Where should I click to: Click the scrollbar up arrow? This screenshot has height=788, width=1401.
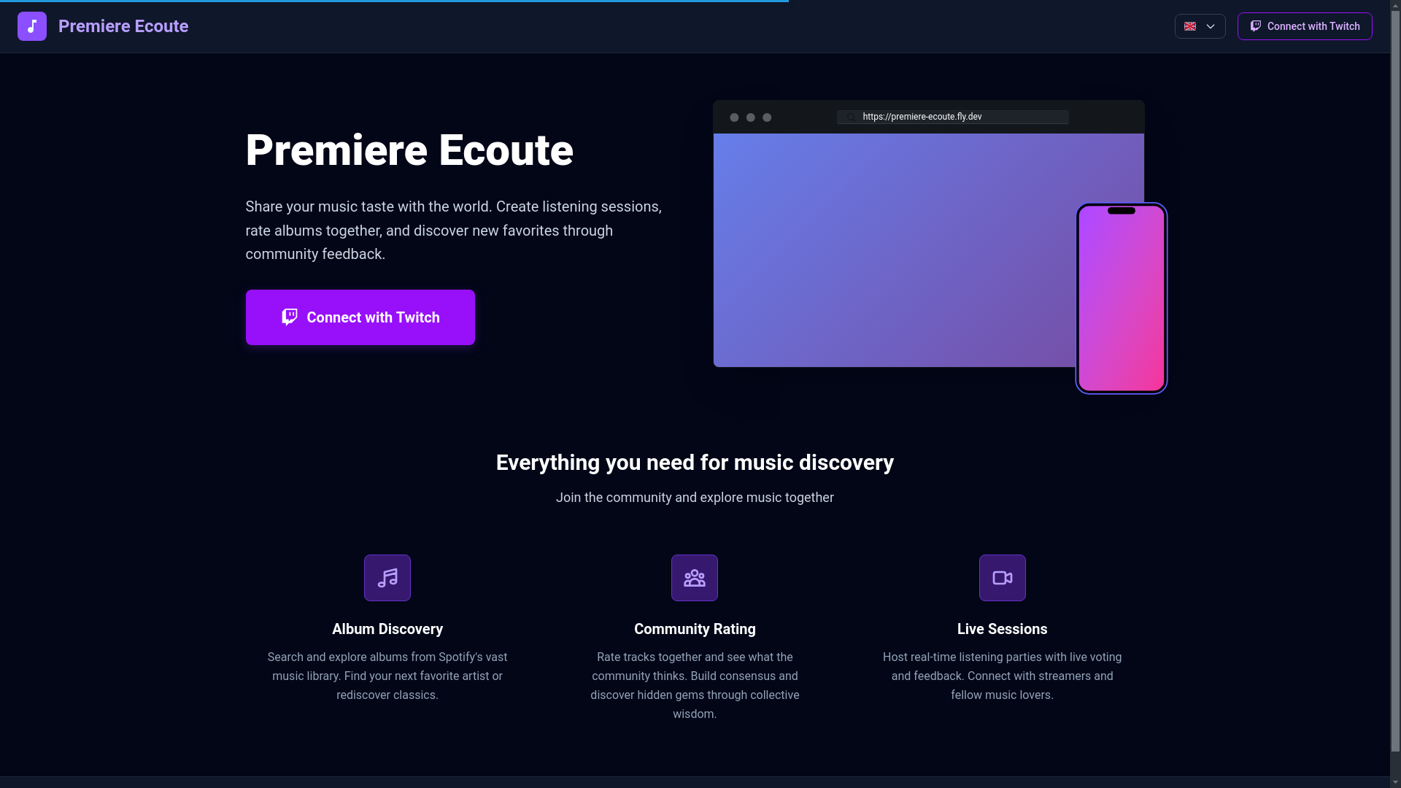(1395, 5)
